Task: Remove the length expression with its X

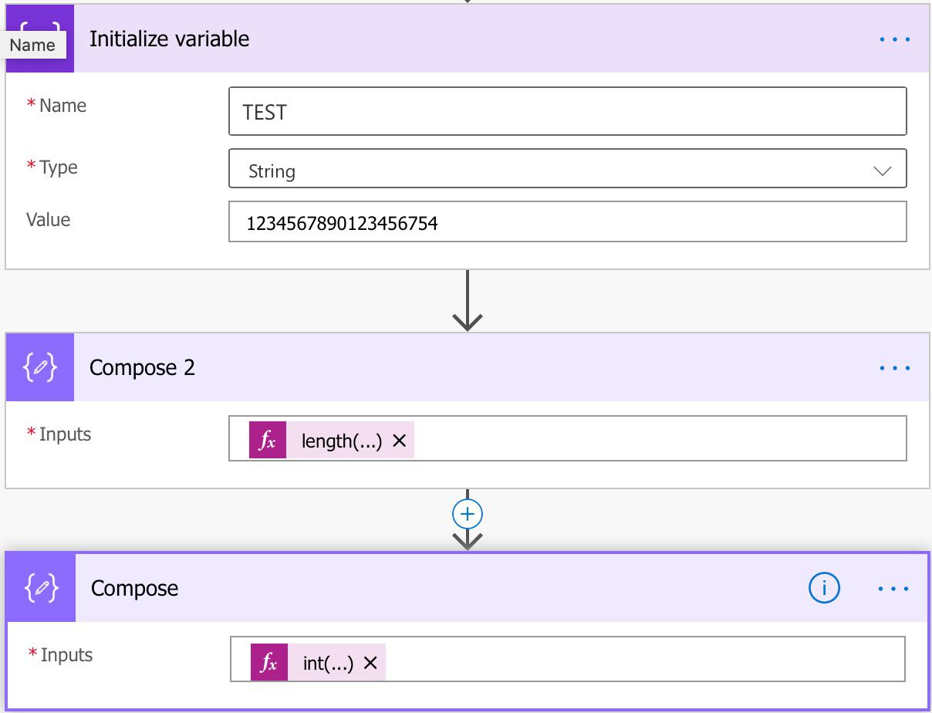Action: (398, 440)
